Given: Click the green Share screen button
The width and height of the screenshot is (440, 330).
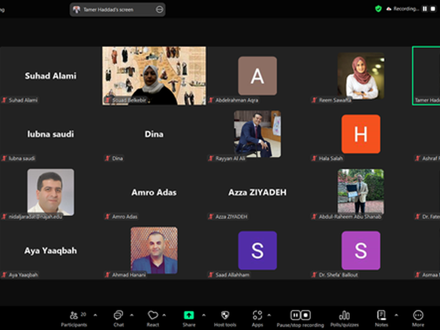Looking at the screenshot, I should click(x=189, y=315).
